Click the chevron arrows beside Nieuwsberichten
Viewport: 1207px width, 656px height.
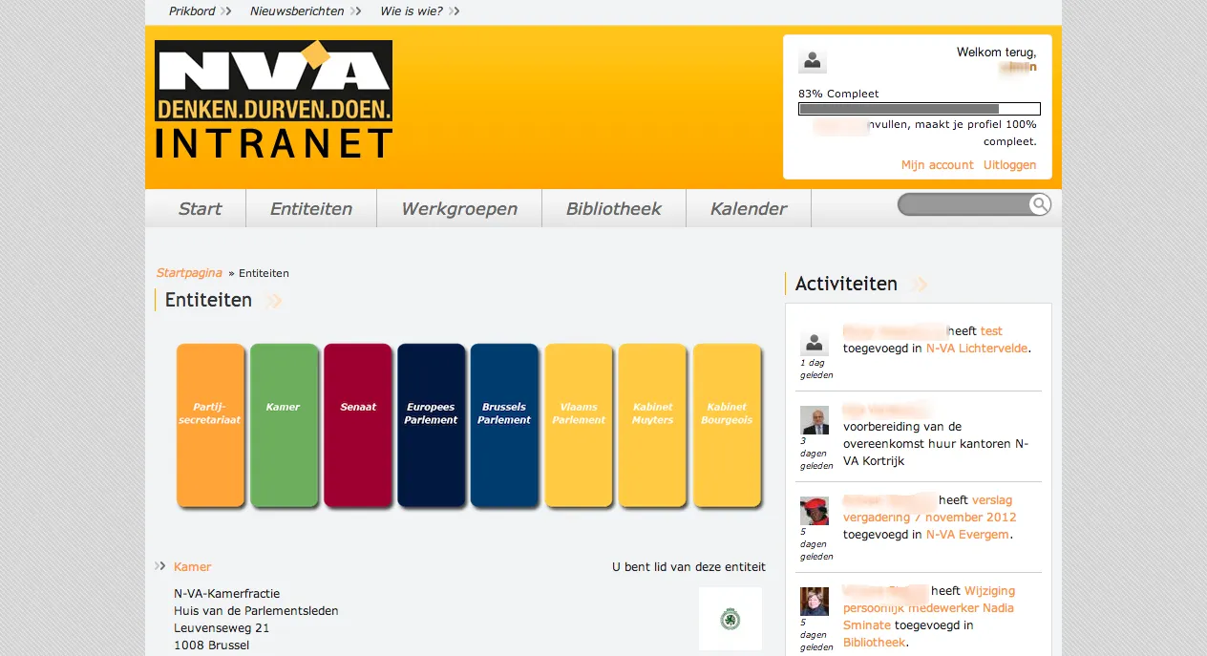355,11
